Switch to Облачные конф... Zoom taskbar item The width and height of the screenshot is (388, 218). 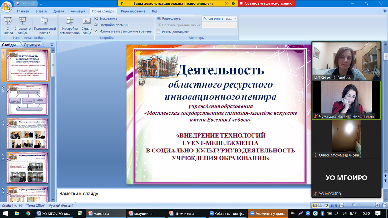tap(228, 213)
